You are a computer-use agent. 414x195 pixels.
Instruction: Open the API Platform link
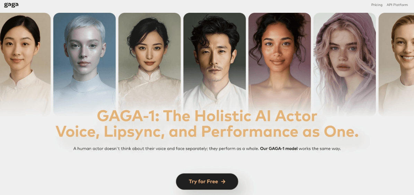397,5
